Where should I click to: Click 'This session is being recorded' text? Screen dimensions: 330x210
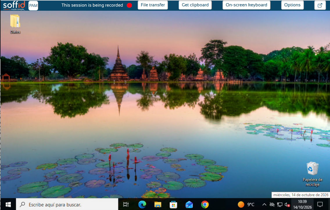point(92,5)
